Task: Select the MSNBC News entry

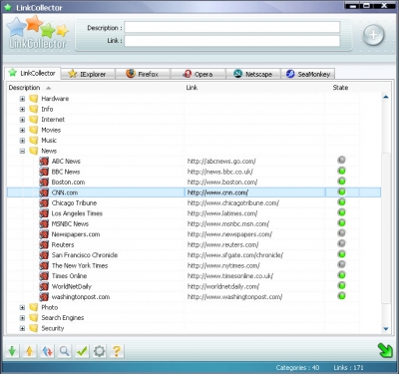Action: pyautogui.click(x=70, y=223)
